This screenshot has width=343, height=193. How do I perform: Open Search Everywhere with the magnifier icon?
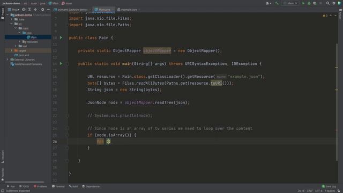click(x=327, y=3)
